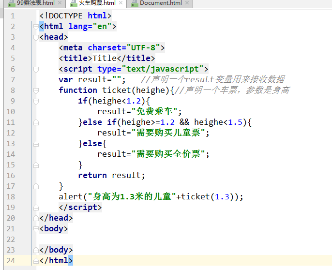Toggle the script fold end on line 19
Screen dimensions: 332x270
36,208
